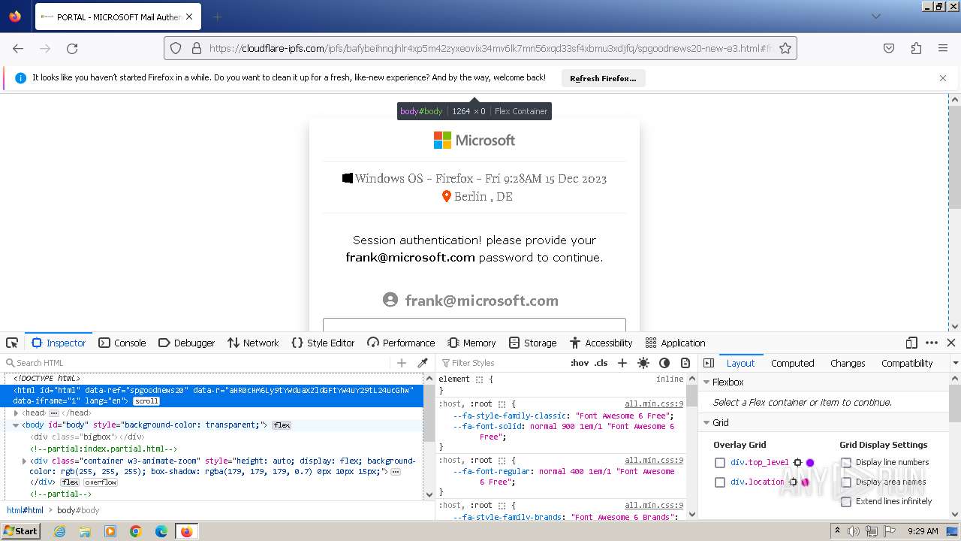This screenshot has height=541, width=961.
Task: Click the volume icon in system tray
Action: pyautogui.click(x=854, y=531)
